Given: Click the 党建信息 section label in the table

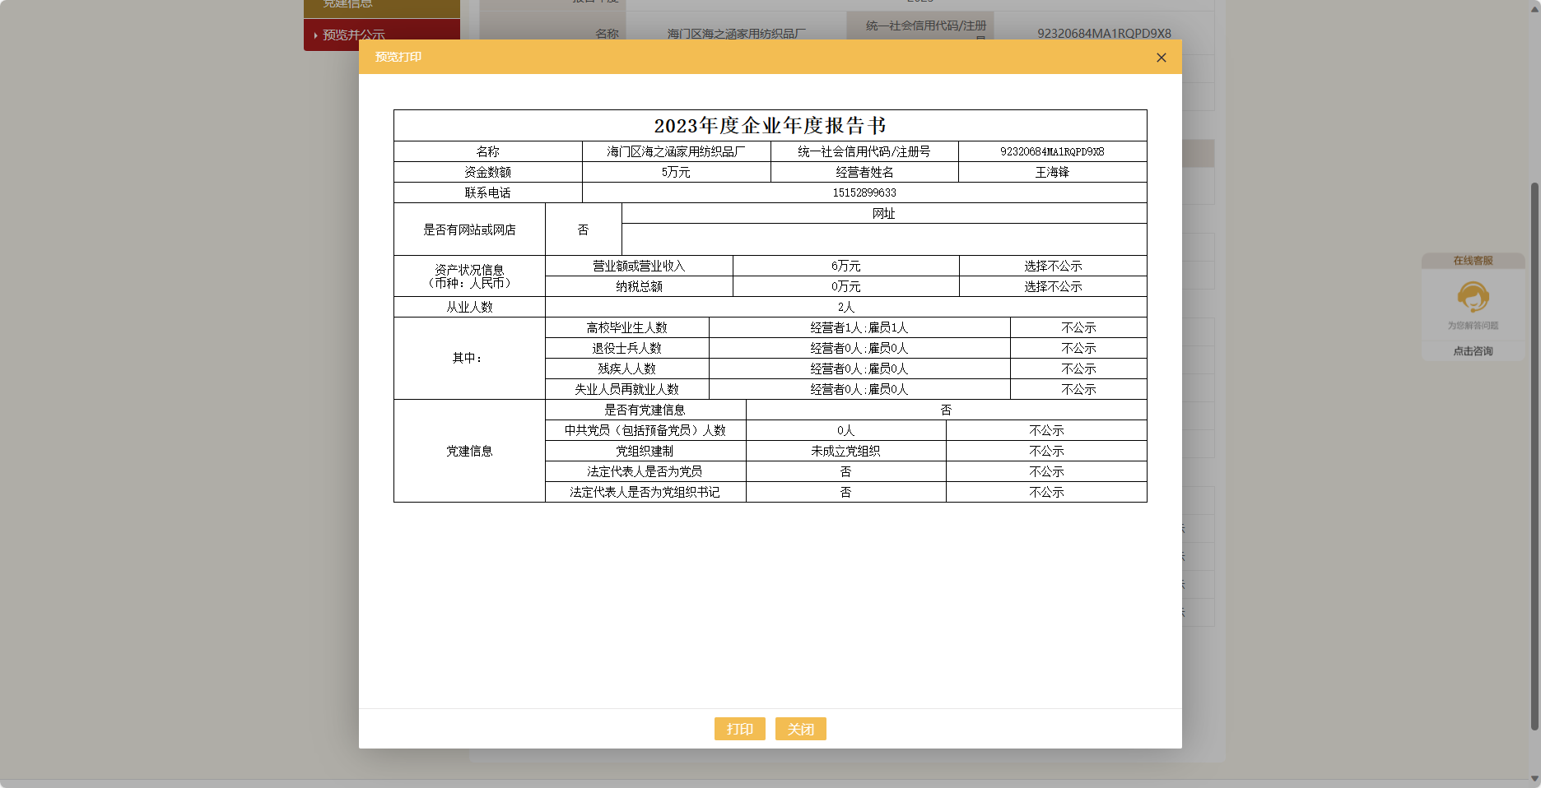Looking at the screenshot, I should point(469,451).
